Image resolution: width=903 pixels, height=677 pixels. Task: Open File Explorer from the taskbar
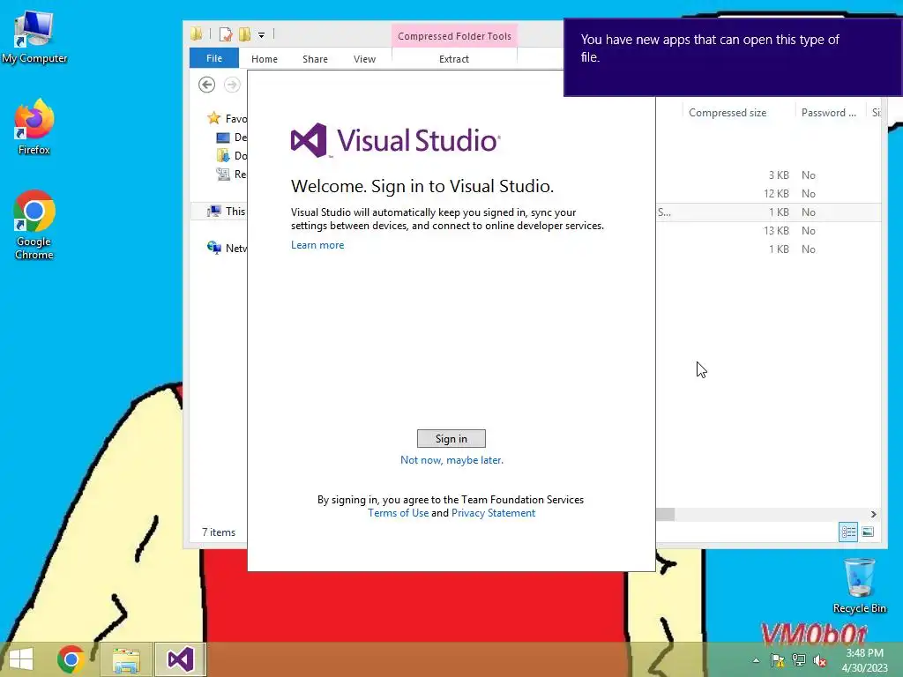[126, 659]
